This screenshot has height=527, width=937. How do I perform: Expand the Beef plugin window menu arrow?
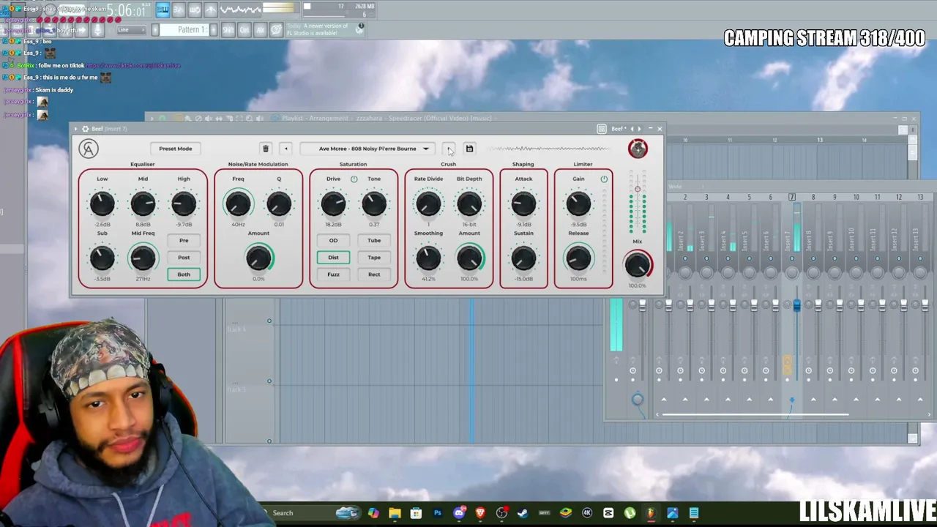pos(75,129)
